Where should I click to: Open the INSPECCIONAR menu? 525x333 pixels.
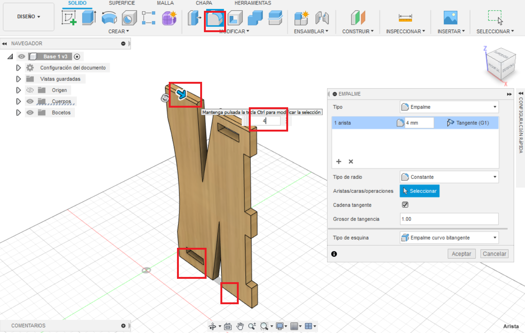406,31
